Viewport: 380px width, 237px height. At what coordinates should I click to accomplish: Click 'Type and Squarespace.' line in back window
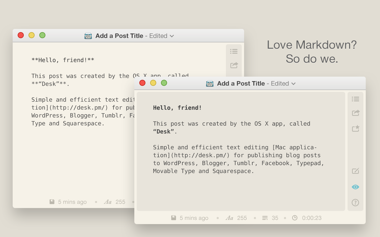(x=68, y=123)
